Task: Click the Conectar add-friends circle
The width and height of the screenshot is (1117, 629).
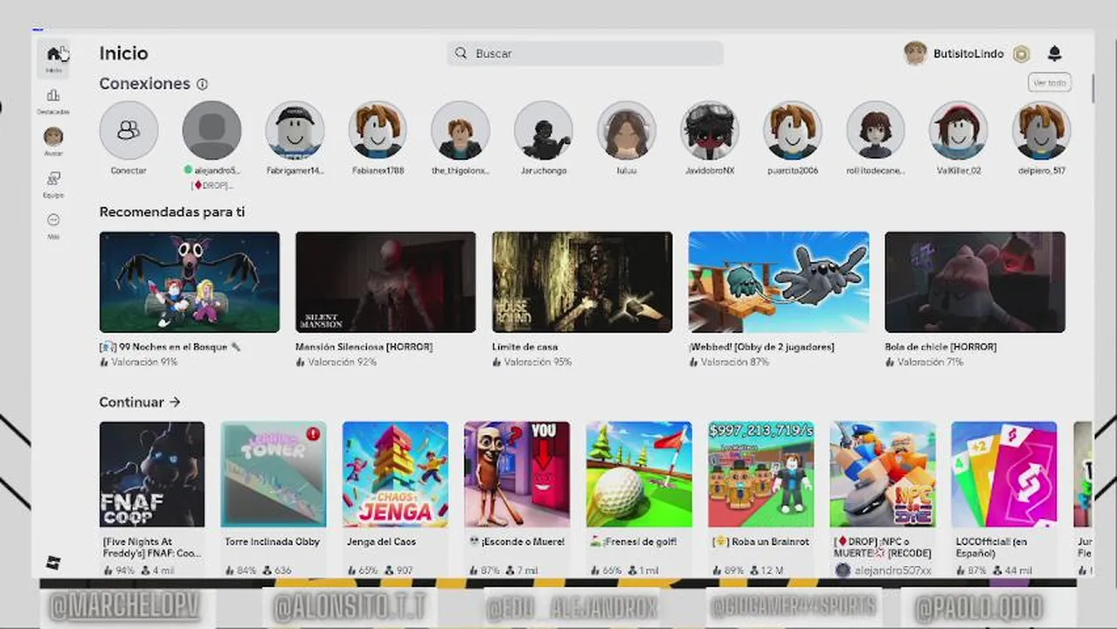Action: pos(128,130)
